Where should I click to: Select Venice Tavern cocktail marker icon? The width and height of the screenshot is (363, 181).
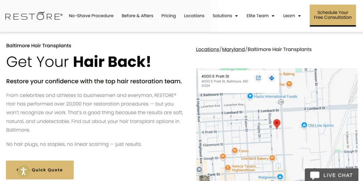(228, 168)
